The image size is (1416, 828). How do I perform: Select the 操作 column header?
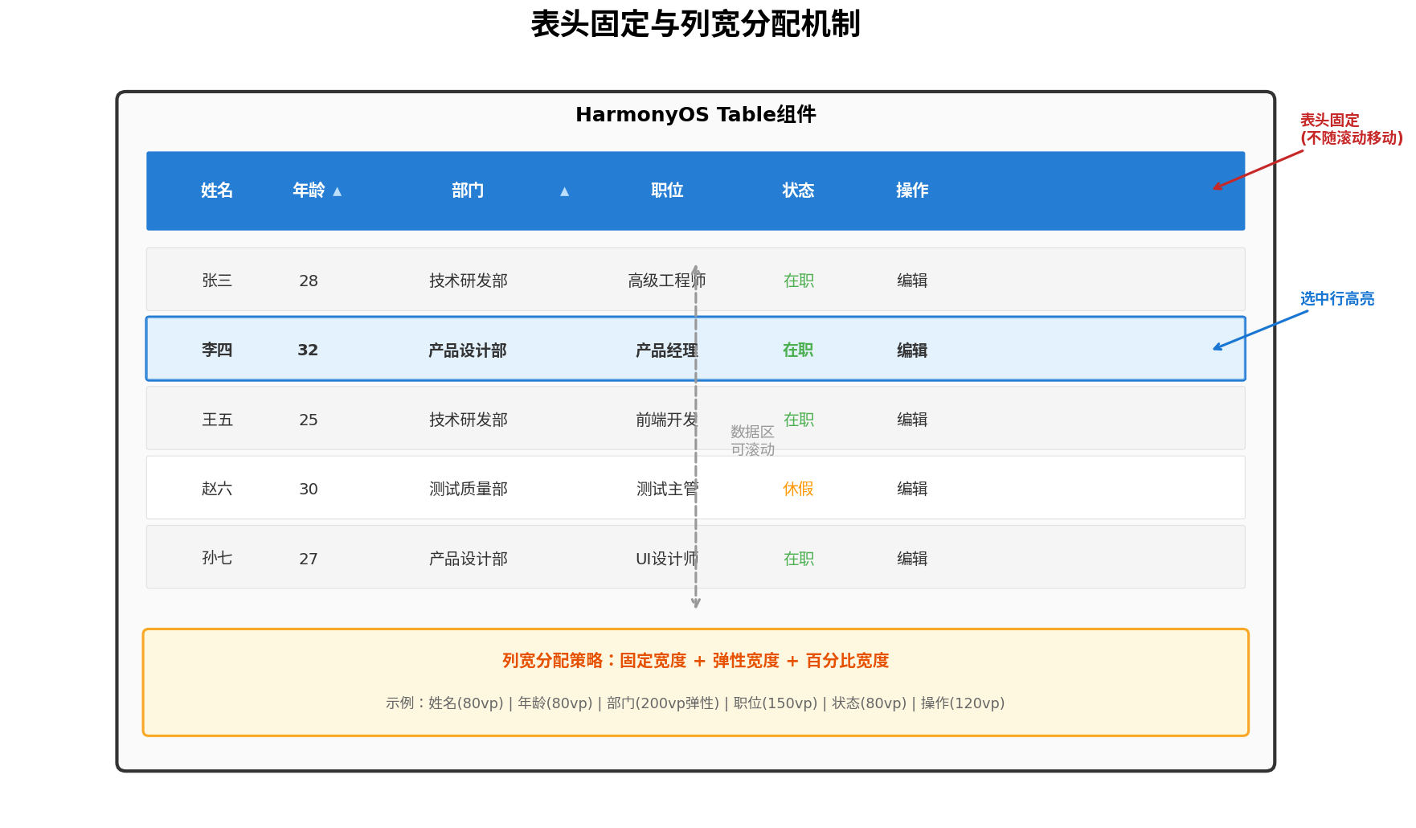coord(912,191)
